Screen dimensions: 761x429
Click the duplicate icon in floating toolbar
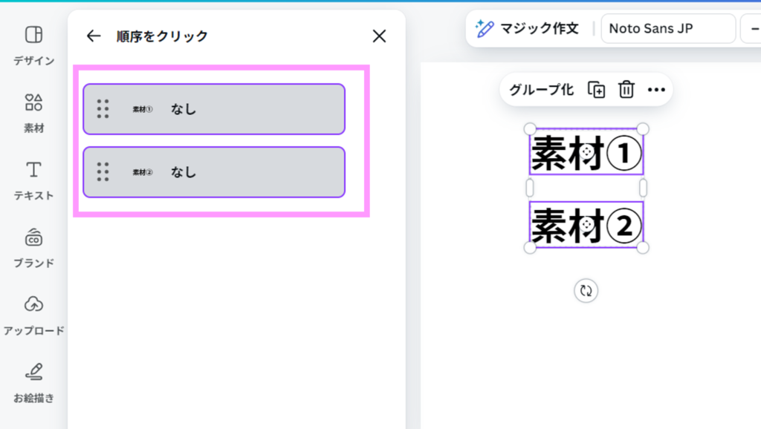(596, 90)
